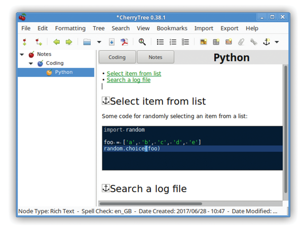Viewport: 304px width, 230px height.
Task: Click the vertical scrollbar of the text pane
Action: [x=286, y=129]
